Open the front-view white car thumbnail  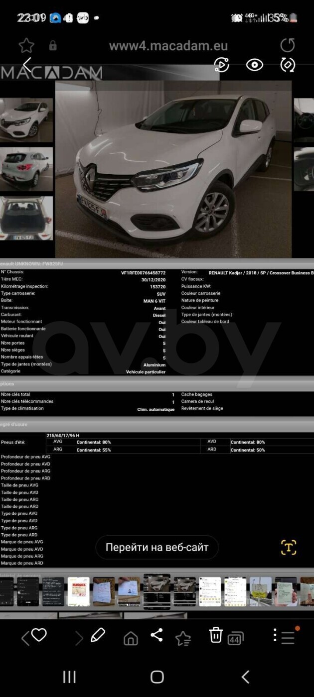(x=26, y=119)
